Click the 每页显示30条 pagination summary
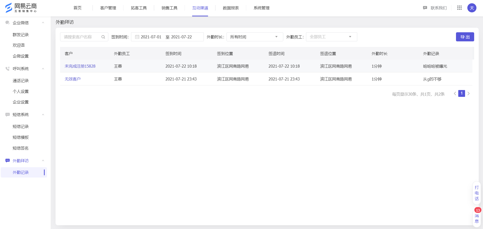 tap(418, 94)
